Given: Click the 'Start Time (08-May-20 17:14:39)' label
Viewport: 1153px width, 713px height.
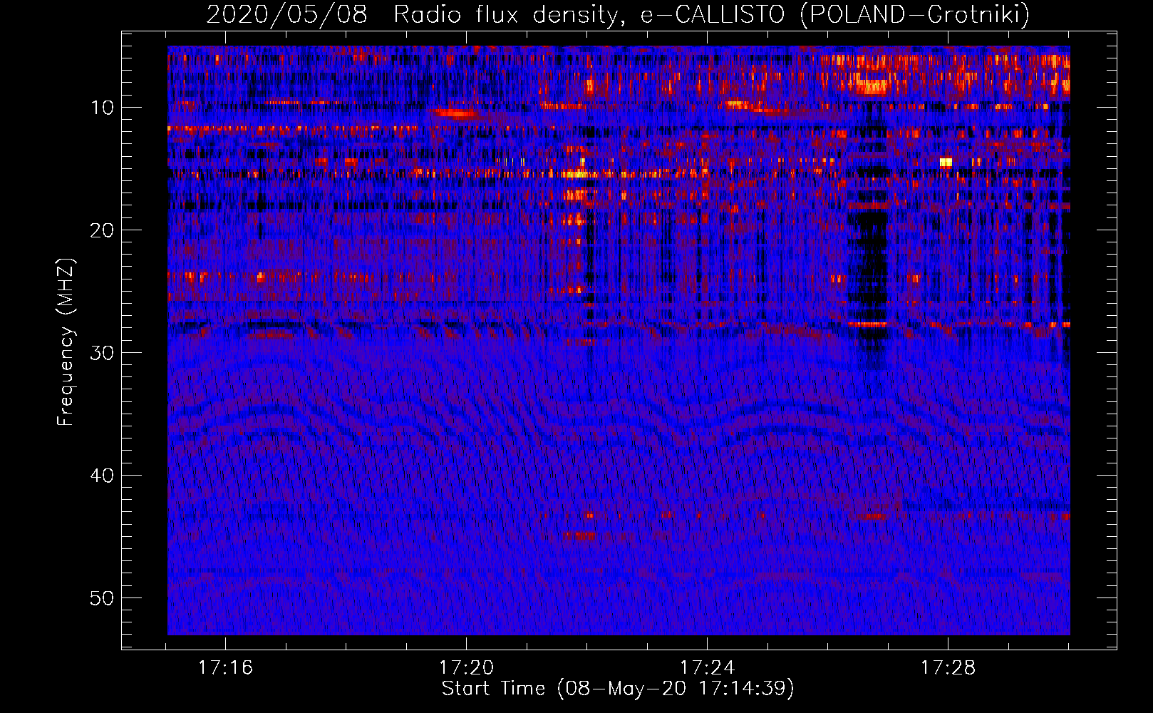Looking at the screenshot, I should [x=618, y=689].
